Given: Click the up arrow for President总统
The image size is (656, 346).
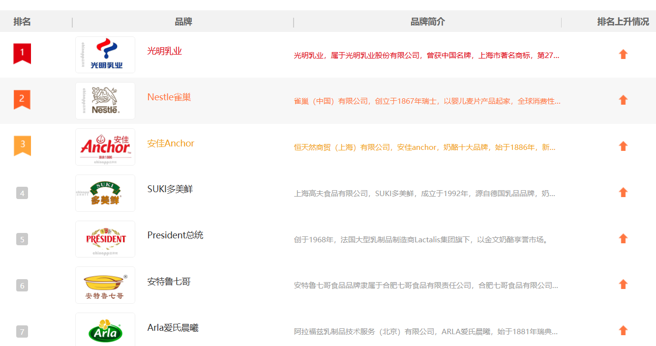Looking at the screenshot, I should (x=623, y=238).
